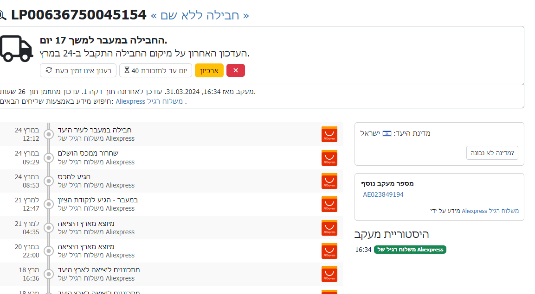The image size is (535, 294).
Task: Click the '?מדינה לא נכונה' wrong country button
Action: (x=492, y=153)
